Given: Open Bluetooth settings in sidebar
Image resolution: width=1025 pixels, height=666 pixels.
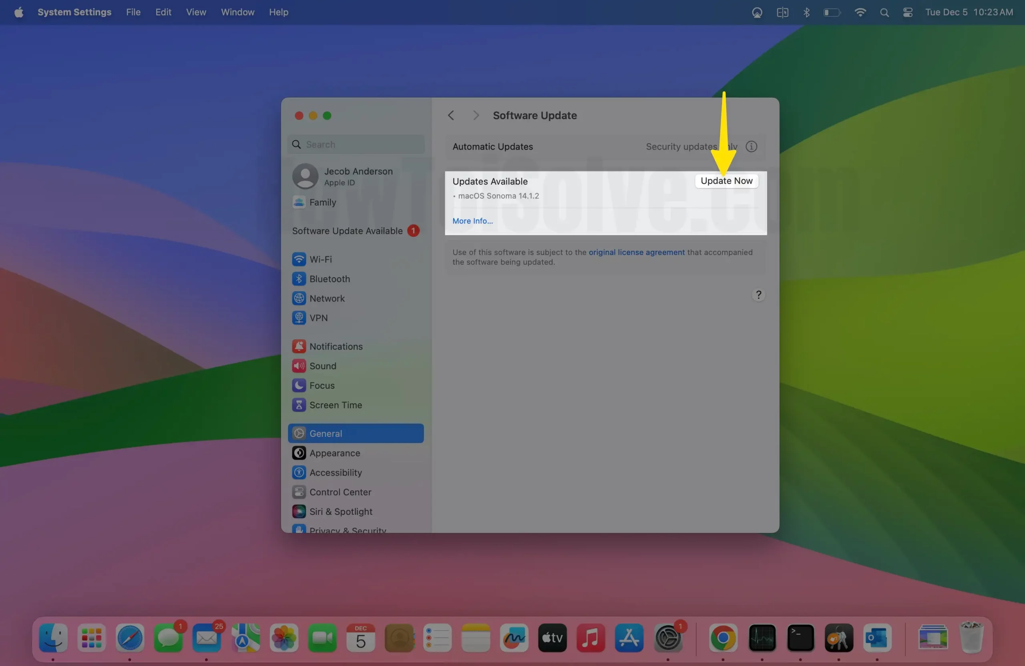Looking at the screenshot, I should (x=356, y=279).
